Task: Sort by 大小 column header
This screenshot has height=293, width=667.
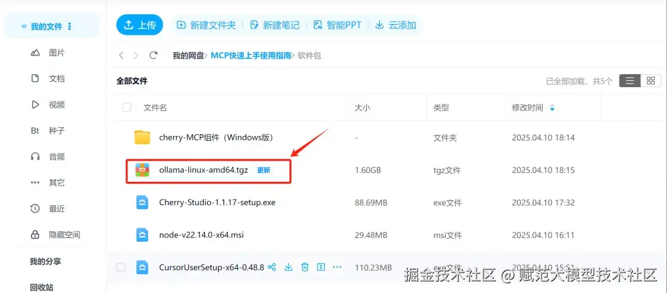Action: point(363,108)
